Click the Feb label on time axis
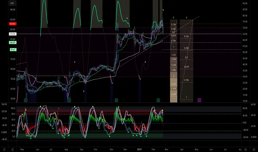The height and width of the screenshot is (152, 258). coord(153,149)
